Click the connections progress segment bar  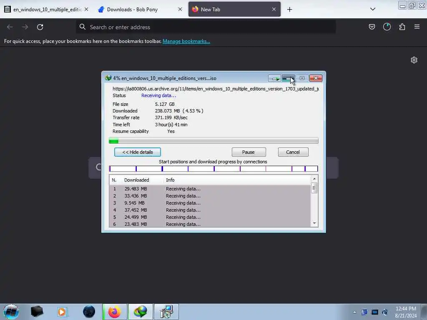(x=213, y=169)
